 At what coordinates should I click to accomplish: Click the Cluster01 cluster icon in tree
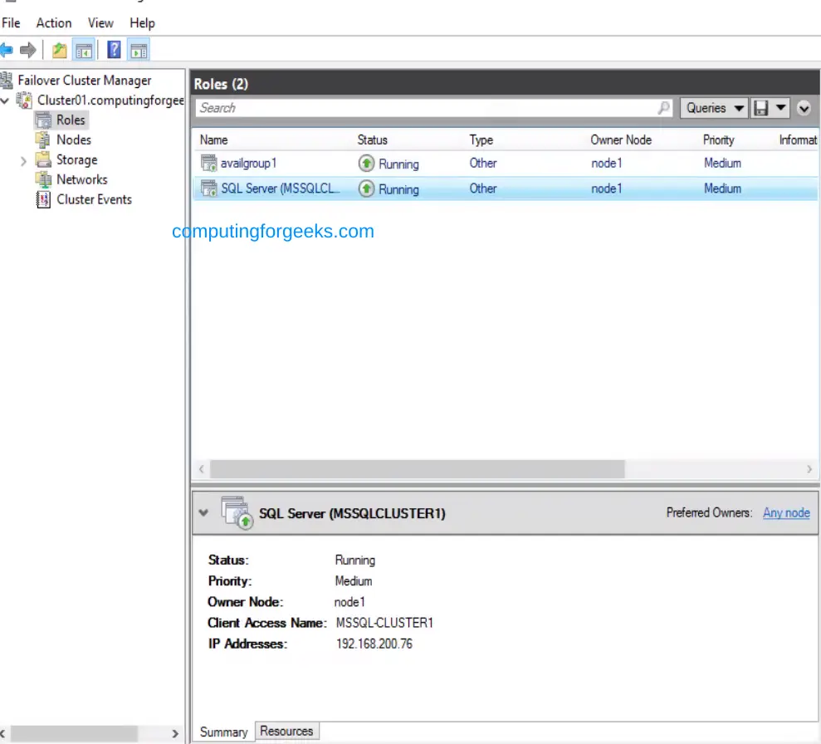(24, 100)
